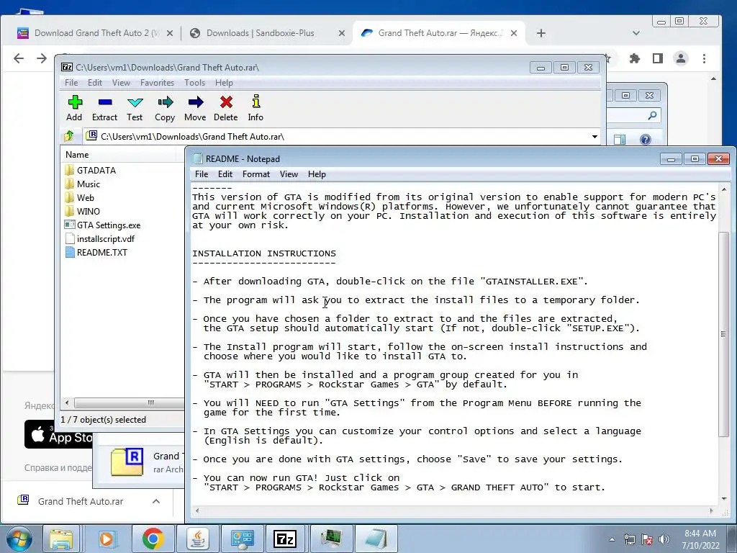Open the Notepad Edit menu
The height and width of the screenshot is (553, 737).
225,174
